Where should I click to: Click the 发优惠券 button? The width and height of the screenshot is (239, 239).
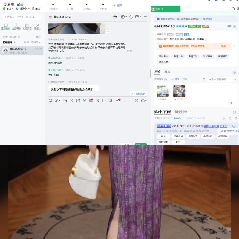point(208,56)
